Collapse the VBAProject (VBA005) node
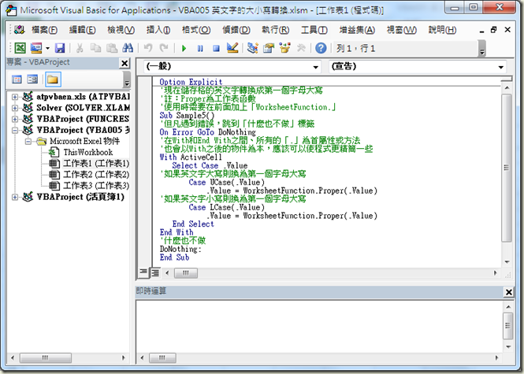 [x=15, y=130]
